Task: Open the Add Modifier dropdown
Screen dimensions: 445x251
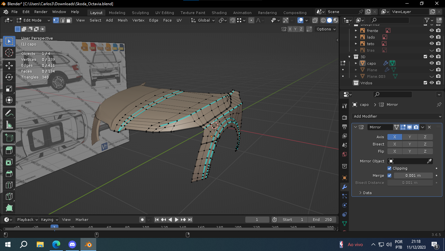Action: point(397,116)
